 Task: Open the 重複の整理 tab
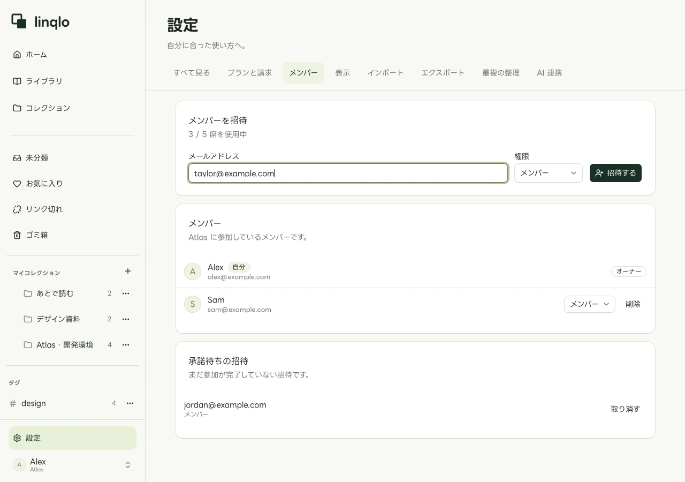[501, 73]
